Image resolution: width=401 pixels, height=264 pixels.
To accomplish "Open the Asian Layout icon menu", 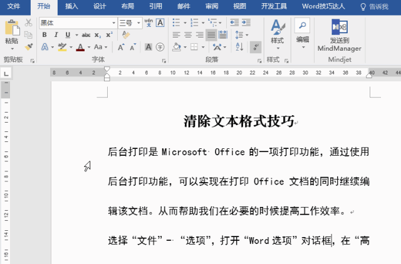I will [x=217, y=47].
